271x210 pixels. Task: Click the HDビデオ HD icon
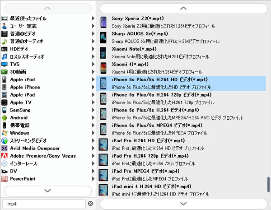click(5, 49)
